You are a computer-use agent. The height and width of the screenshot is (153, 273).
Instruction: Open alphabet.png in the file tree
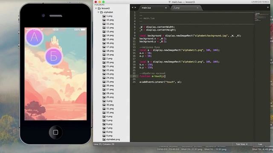(113, 139)
